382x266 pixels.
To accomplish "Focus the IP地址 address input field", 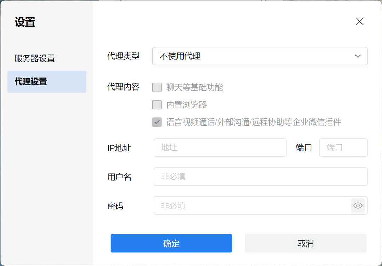I will click(x=220, y=148).
